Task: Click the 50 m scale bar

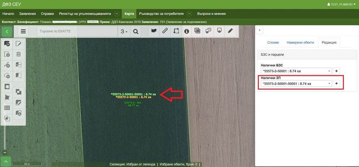Action: tap(27, 164)
